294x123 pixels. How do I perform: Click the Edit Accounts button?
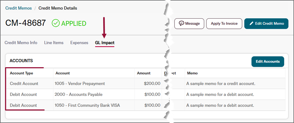(x=267, y=61)
